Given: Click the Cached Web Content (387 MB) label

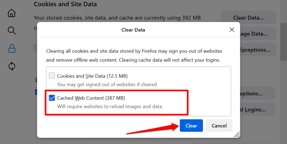Looking at the screenshot, I should [91, 98].
